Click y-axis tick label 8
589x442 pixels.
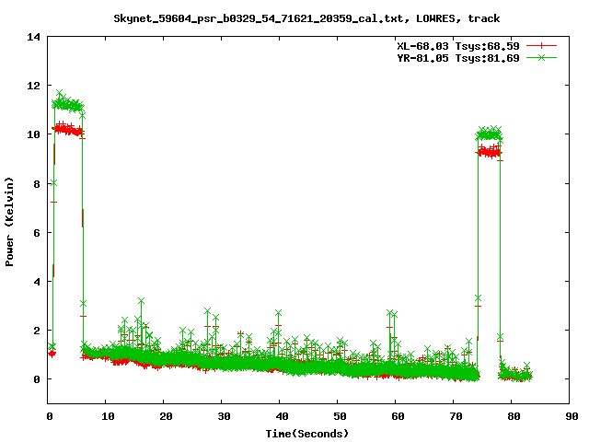click(x=37, y=184)
